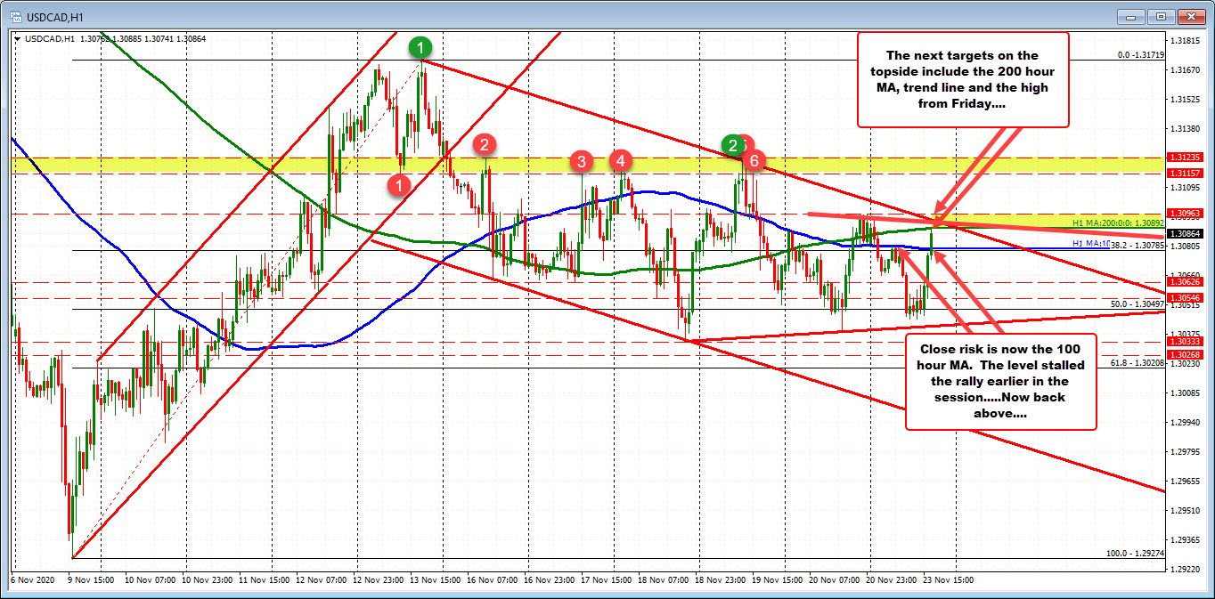
Task: Click time axis label 19 Nov 15:00
Action: tap(779, 579)
